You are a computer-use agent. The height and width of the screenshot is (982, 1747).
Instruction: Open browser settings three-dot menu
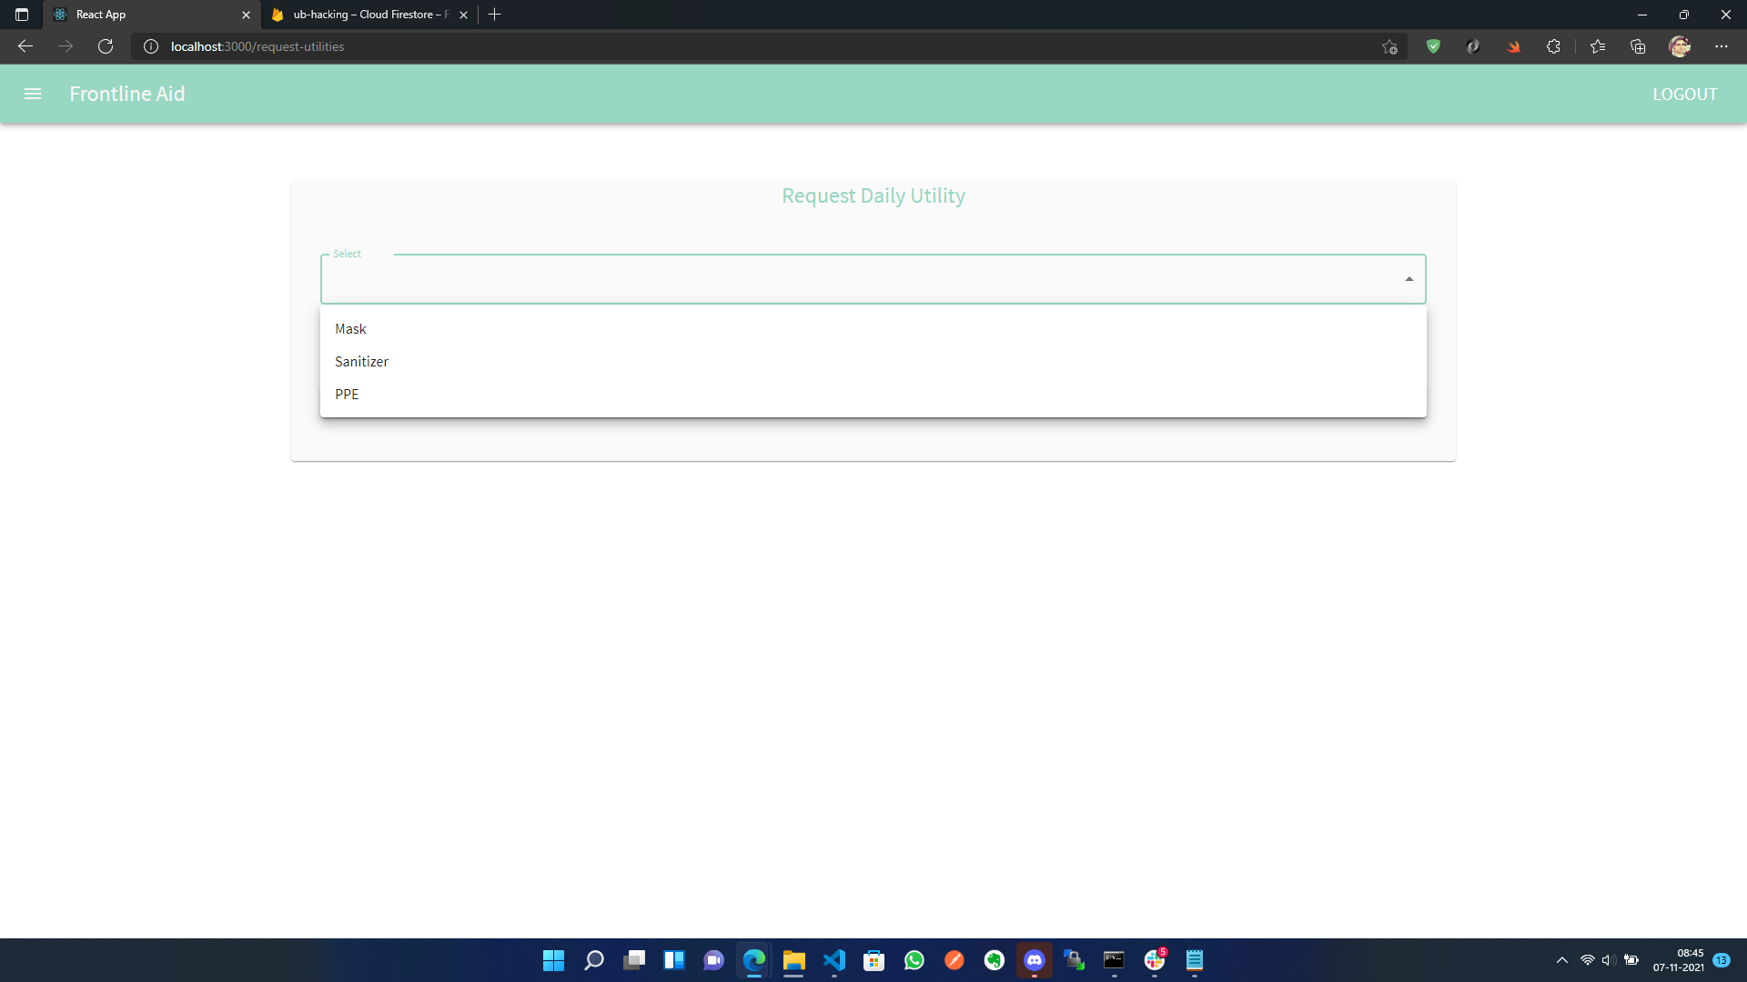click(x=1721, y=46)
